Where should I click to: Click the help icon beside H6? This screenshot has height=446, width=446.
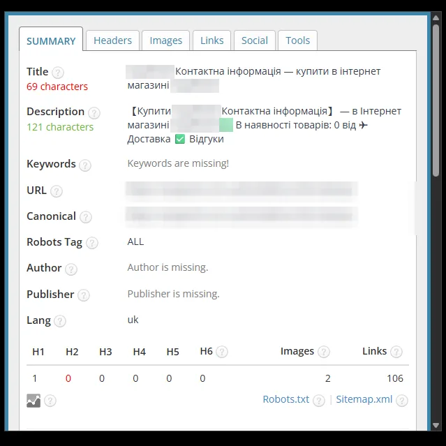(x=222, y=352)
